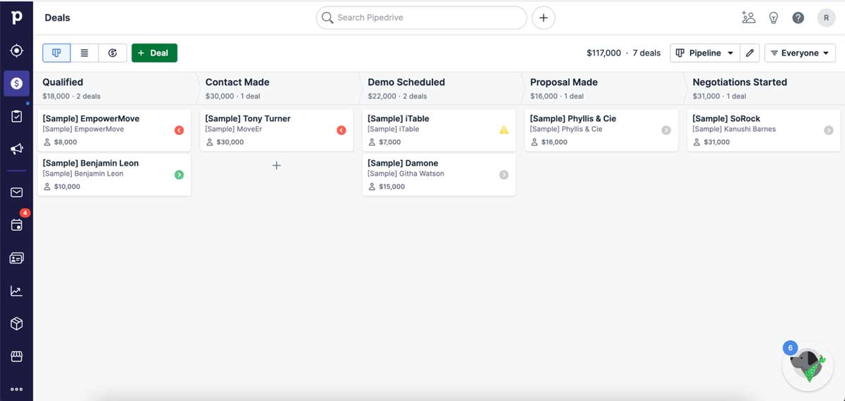Open the [Sample] iTable deal
The height and width of the screenshot is (401, 845).
(x=439, y=130)
